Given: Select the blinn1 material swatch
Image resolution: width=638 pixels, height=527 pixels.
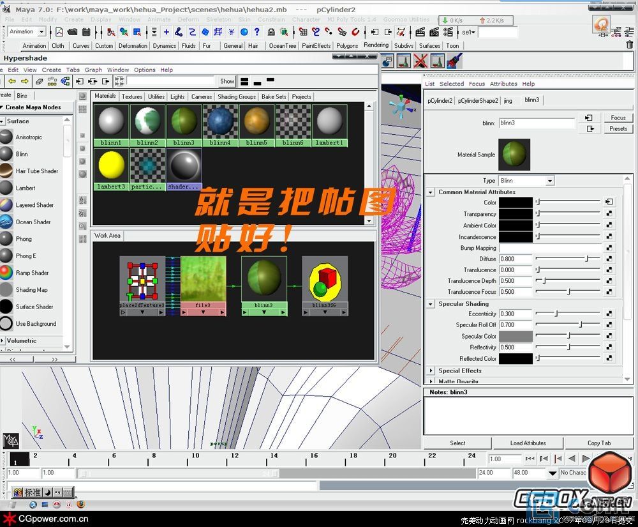Looking at the screenshot, I should click(111, 125).
